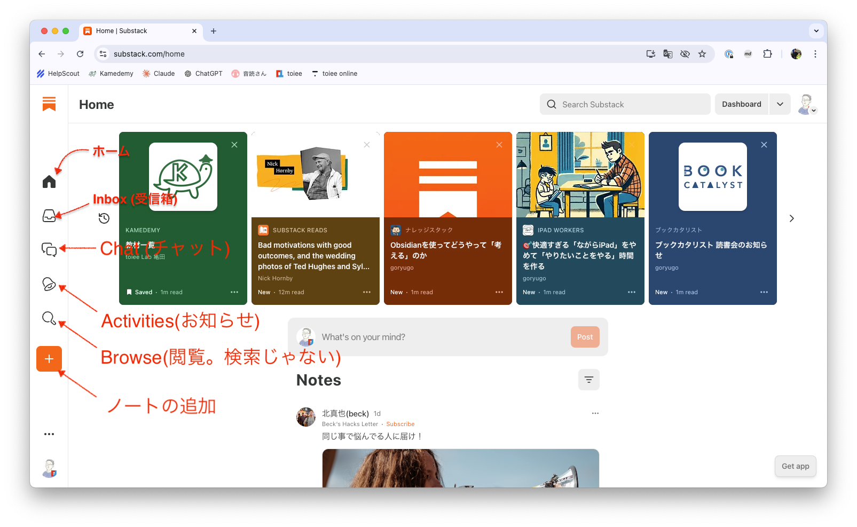Screen dimensions: 857x527
Task: Click the Get app button
Action: 795,466
